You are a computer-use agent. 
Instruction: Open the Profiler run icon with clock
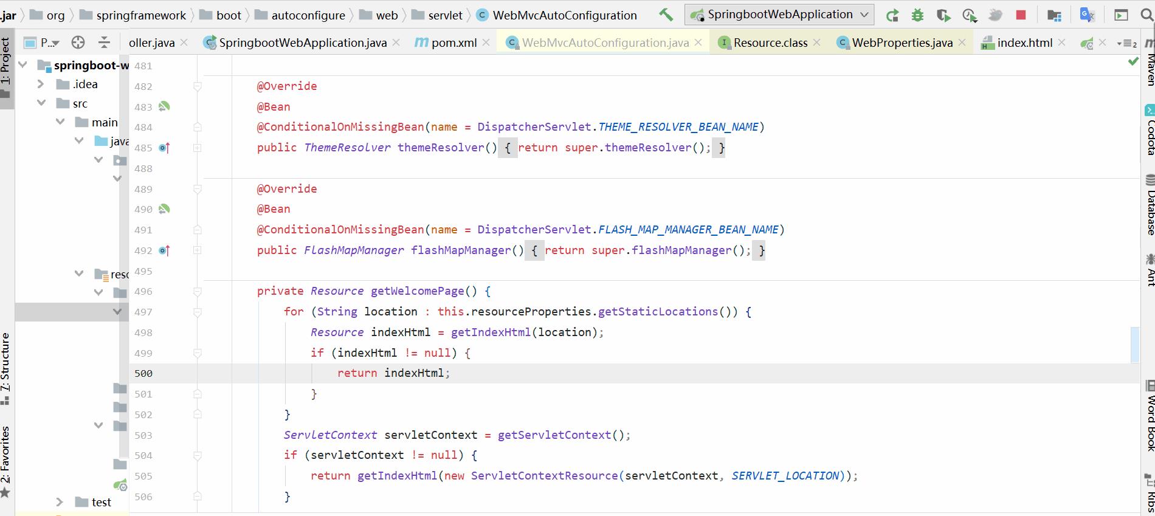[x=969, y=15]
